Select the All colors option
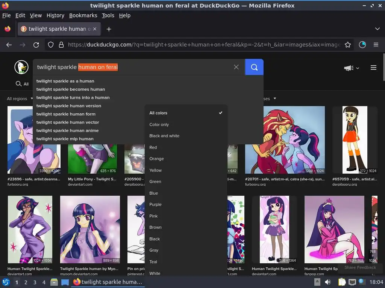 pyautogui.click(x=186, y=113)
